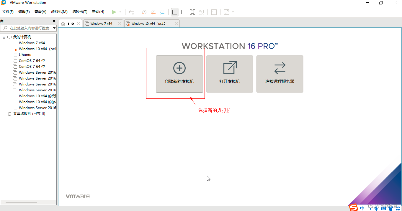This screenshot has width=402, height=211.
Task: Open the power options dropdown next to the play button
Action: point(120,12)
